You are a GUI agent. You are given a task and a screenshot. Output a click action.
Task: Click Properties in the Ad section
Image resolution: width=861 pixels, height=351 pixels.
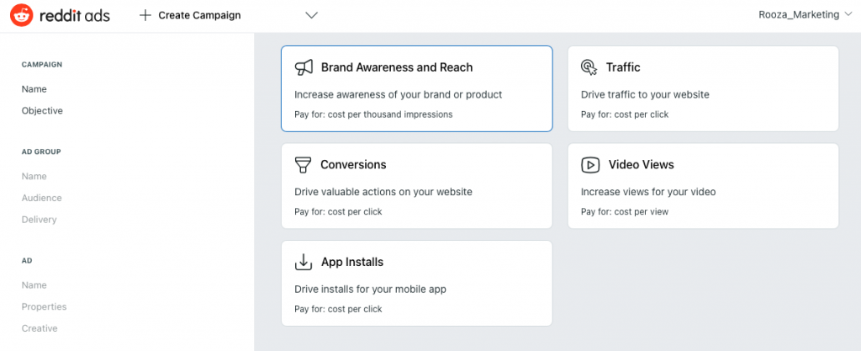(44, 306)
